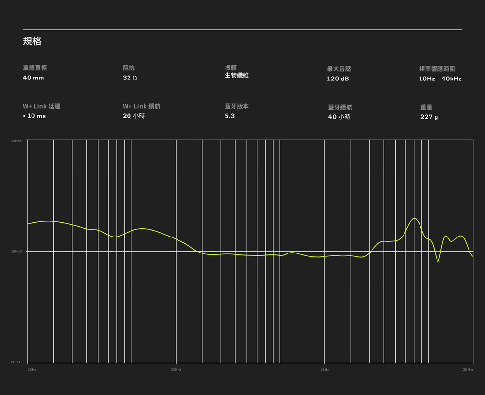This screenshot has width=485, height=395.
Task: Select the < 10 ms latency value
Action: (x=34, y=116)
